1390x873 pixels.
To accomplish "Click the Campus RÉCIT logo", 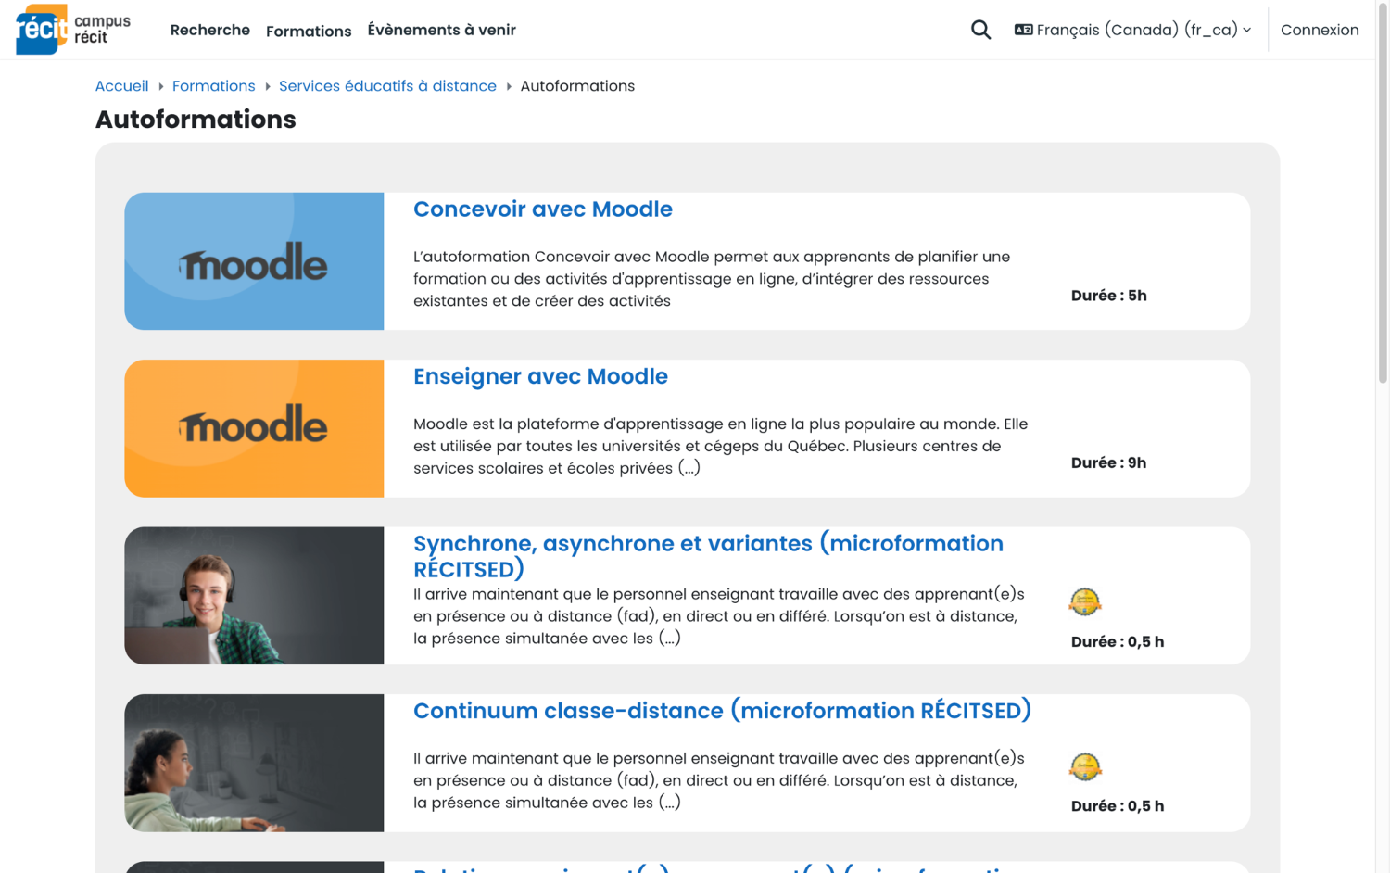I will [73, 30].
